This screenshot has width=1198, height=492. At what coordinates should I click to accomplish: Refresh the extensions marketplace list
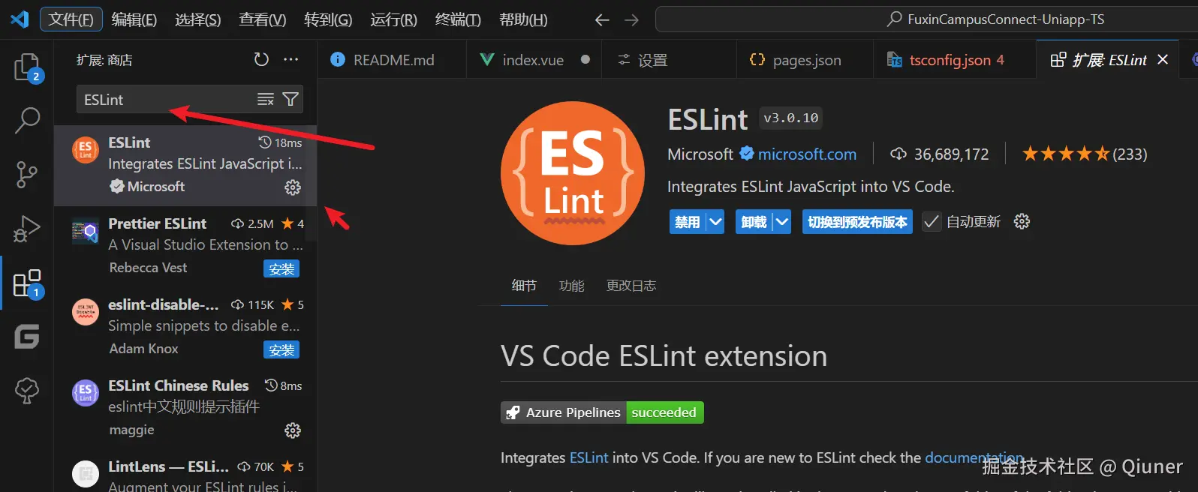tap(261, 59)
